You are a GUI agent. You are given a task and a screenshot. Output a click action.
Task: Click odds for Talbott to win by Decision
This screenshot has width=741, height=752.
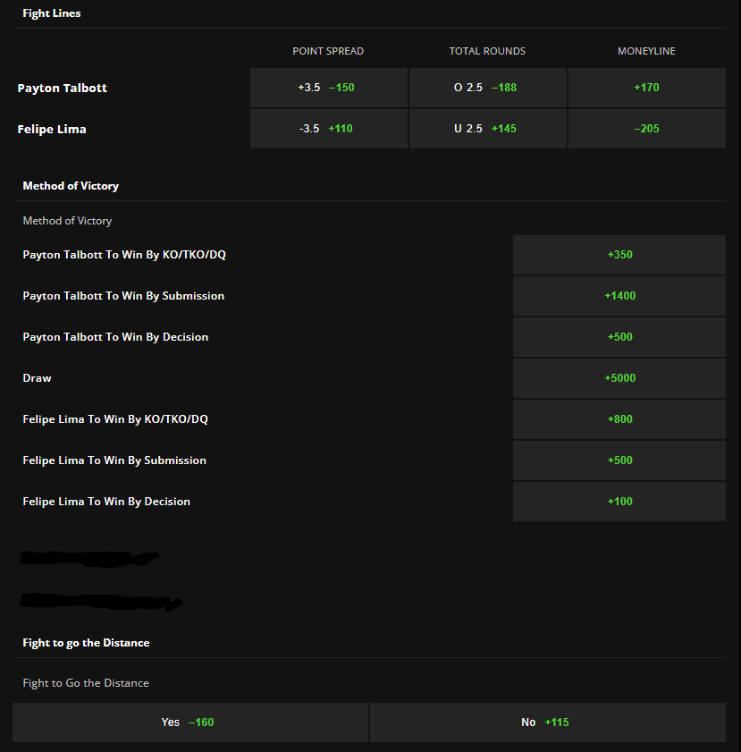[619, 337]
